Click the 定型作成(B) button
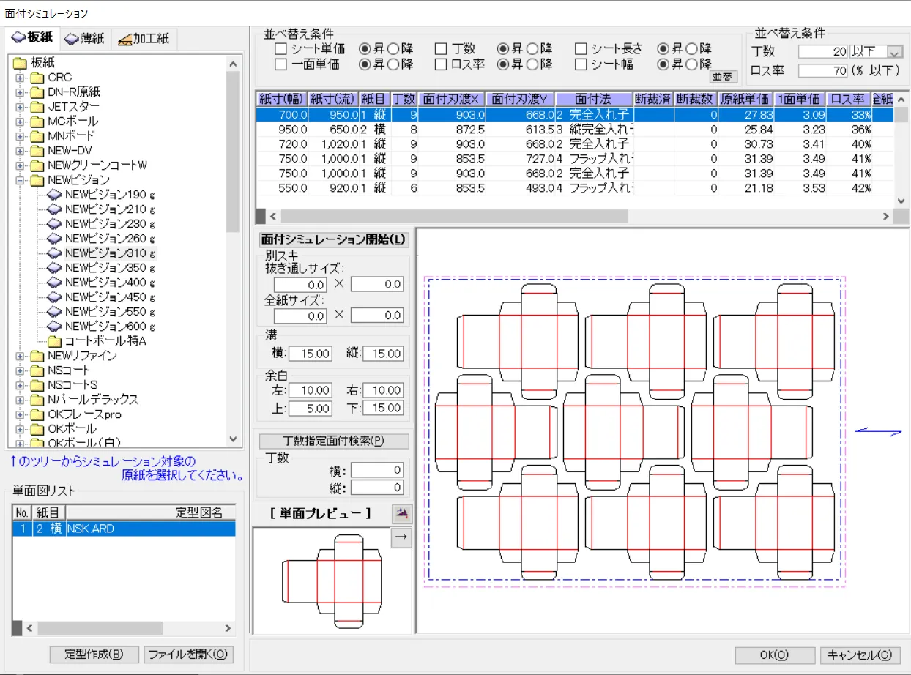 click(94, 652)
